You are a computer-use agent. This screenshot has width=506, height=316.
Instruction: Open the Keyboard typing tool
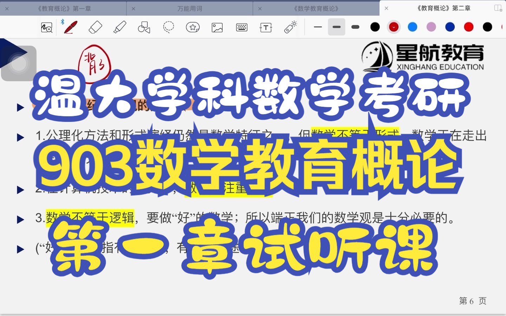click(x=242, y=27)
